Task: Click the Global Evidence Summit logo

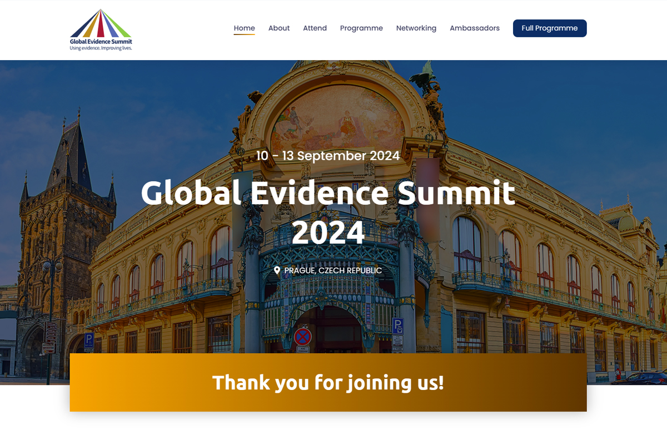Action: pos(101,30)
